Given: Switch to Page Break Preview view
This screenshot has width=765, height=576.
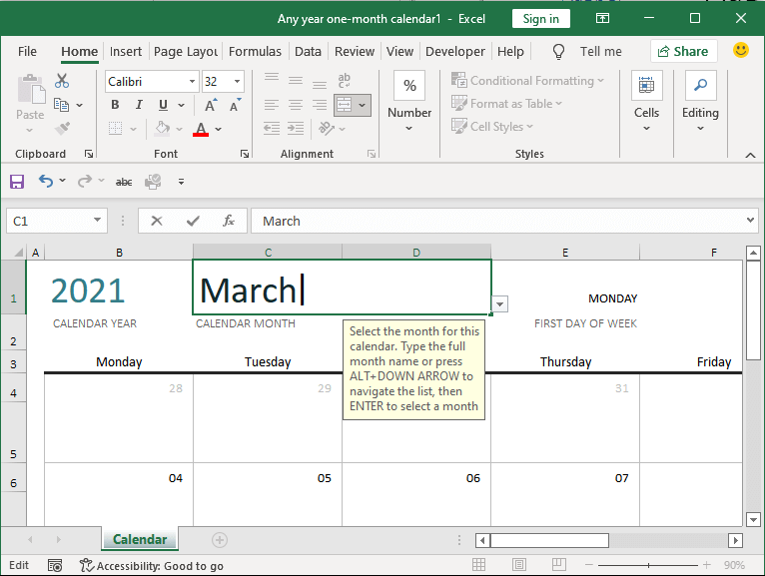Looking at the screenshot, I should (559, 564).
